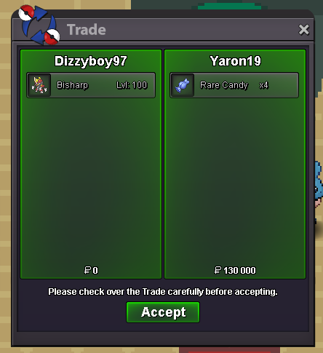Select the Bisharp Lvl 100 entry

coord(91,85)
